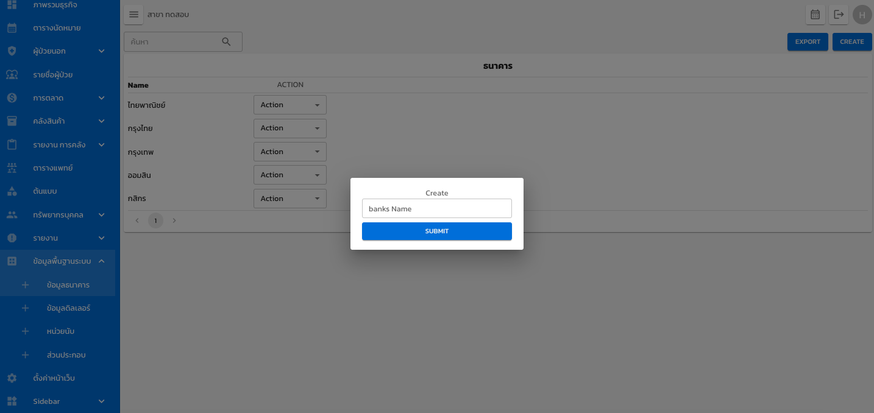Click the ภาพรวมธุรกิจ dashboard icon
This screenshot has width=874, height=413.
(x=12, y=4)
